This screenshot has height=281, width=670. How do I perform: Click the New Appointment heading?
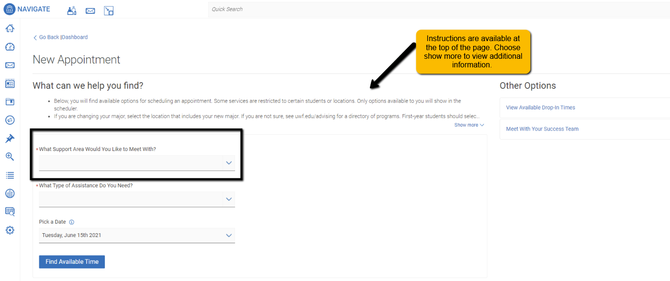point(77,60)
